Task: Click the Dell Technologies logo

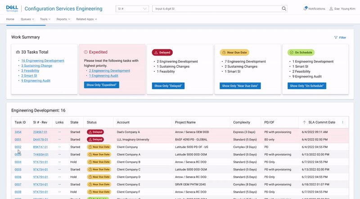Action: [12, 9]
